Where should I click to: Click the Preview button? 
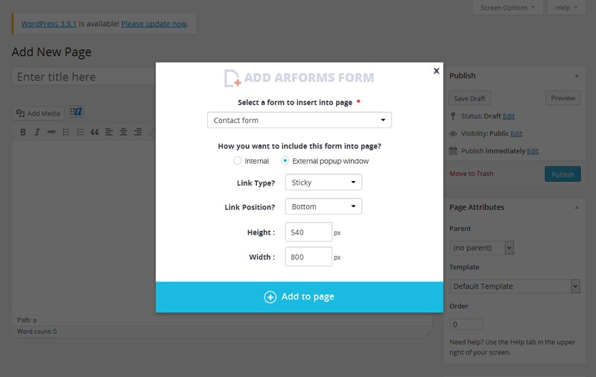(563, 98)
